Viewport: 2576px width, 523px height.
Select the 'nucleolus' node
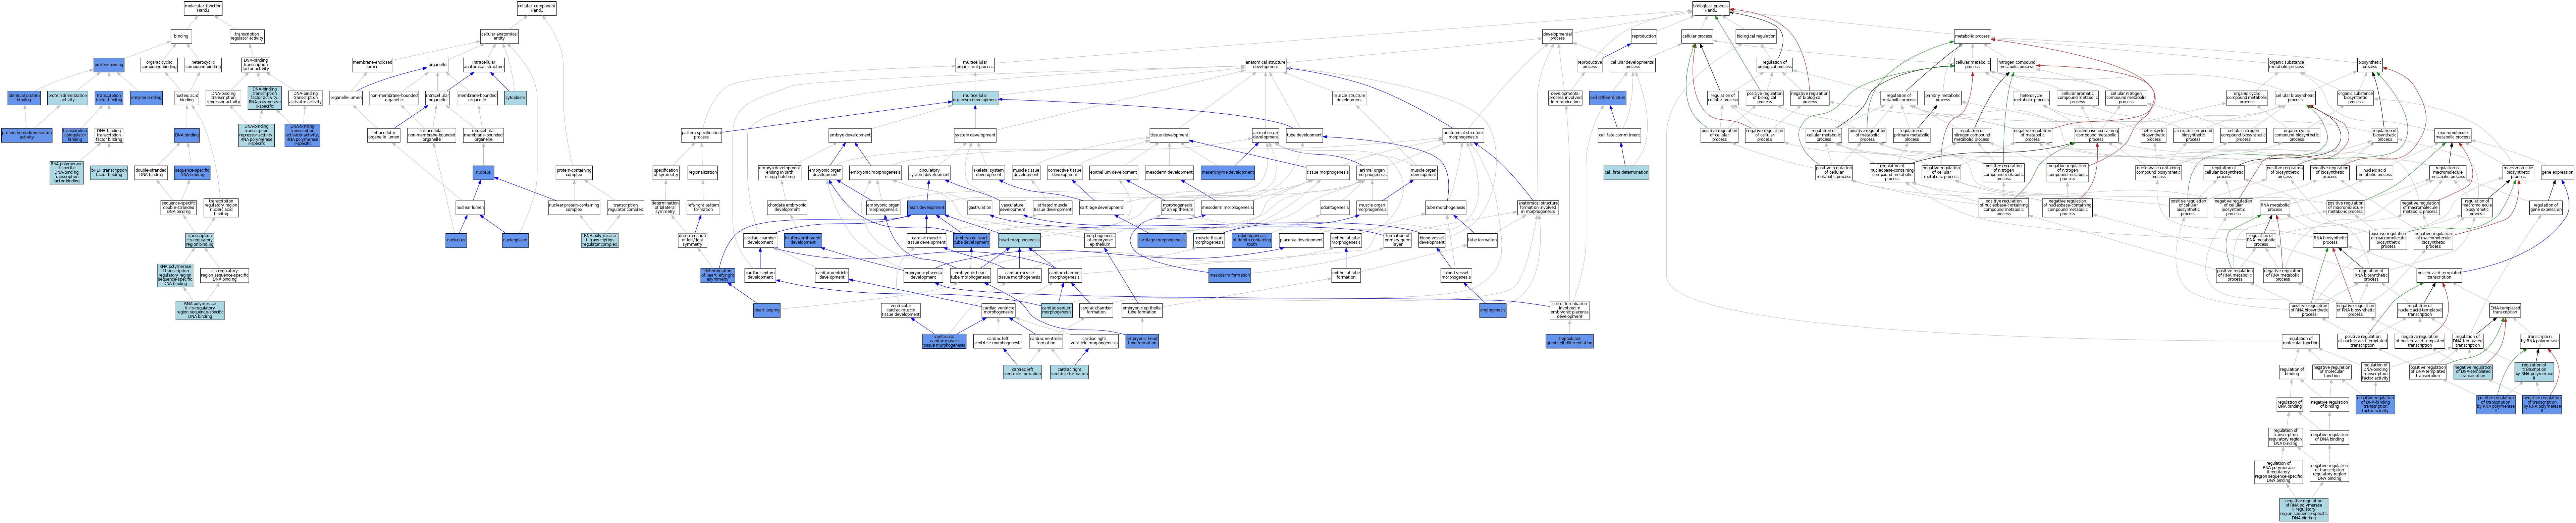[456, 240]
